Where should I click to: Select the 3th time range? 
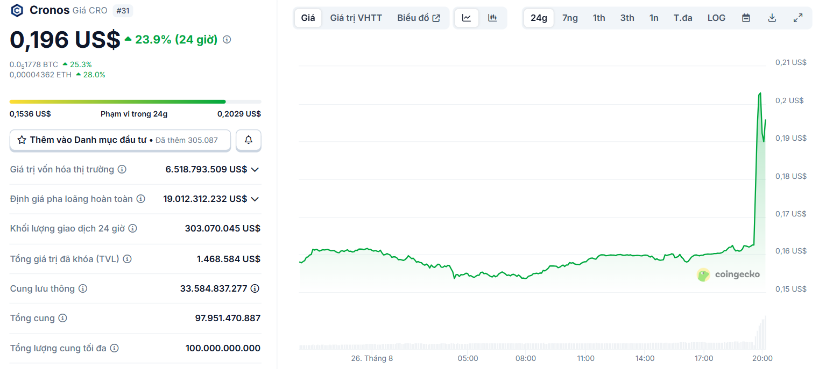[x=627, y=18]
